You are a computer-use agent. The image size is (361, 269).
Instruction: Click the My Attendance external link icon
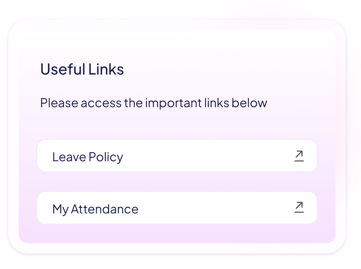click(x=299, y=207)
